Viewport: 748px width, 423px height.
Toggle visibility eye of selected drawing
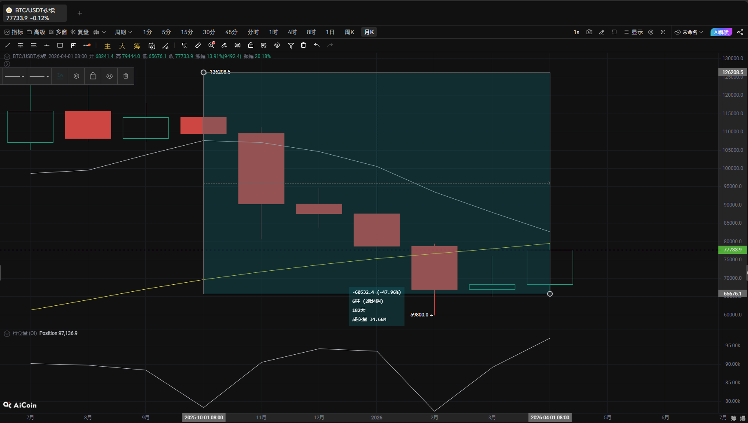pos(110,76)
